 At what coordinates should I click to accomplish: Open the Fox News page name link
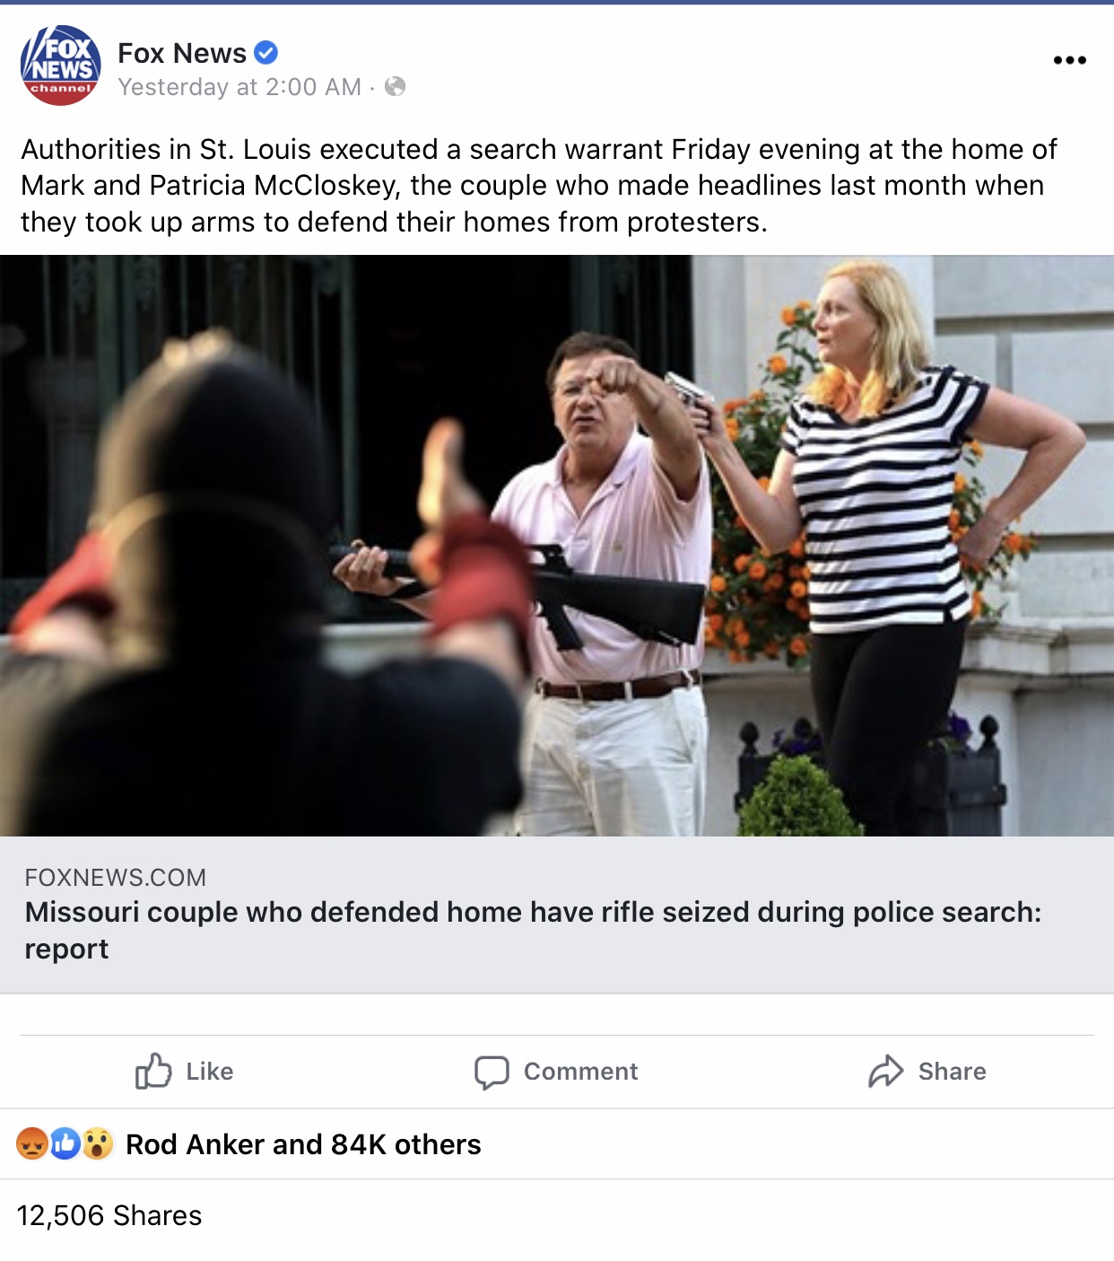pos(182,53)
